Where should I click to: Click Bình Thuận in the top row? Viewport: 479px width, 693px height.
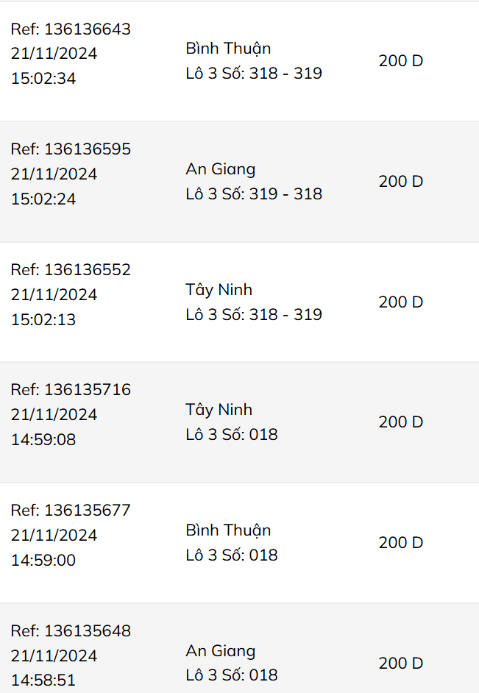228,49
